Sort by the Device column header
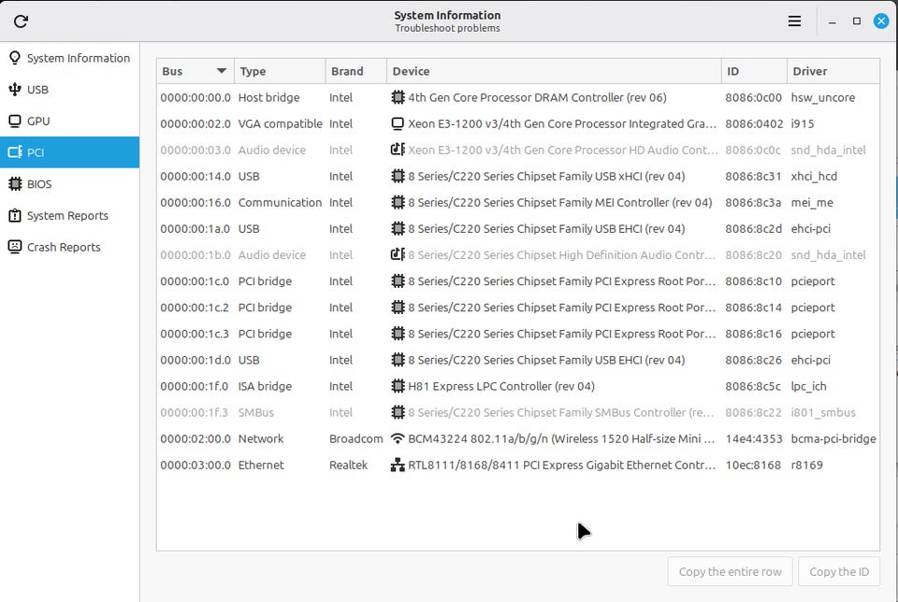Viewport: 898px width, 602px height. 554,71
